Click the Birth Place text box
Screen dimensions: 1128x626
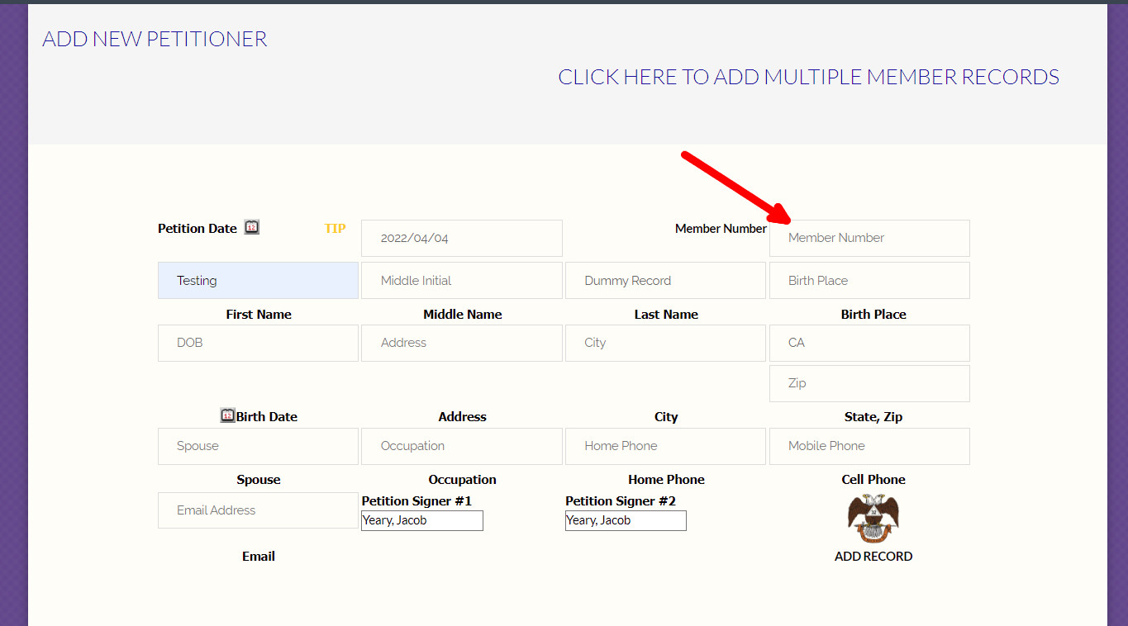869,281
